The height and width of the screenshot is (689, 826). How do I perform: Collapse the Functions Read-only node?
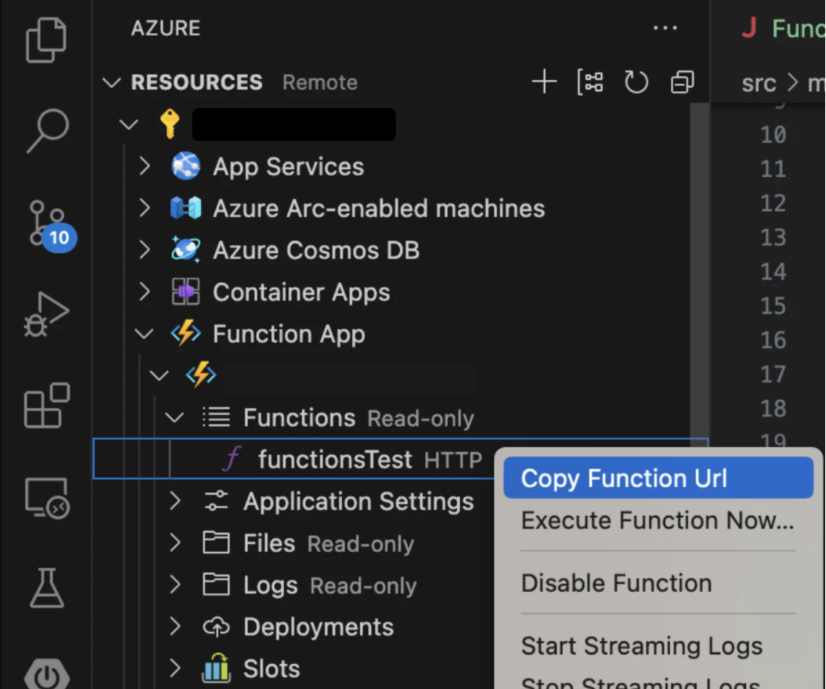click(x=174, y=418)
